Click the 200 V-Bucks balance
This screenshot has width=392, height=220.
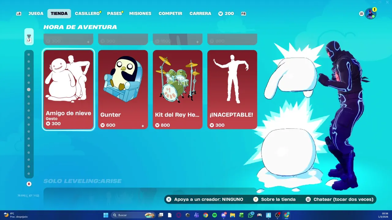click(x=226, y=13)
